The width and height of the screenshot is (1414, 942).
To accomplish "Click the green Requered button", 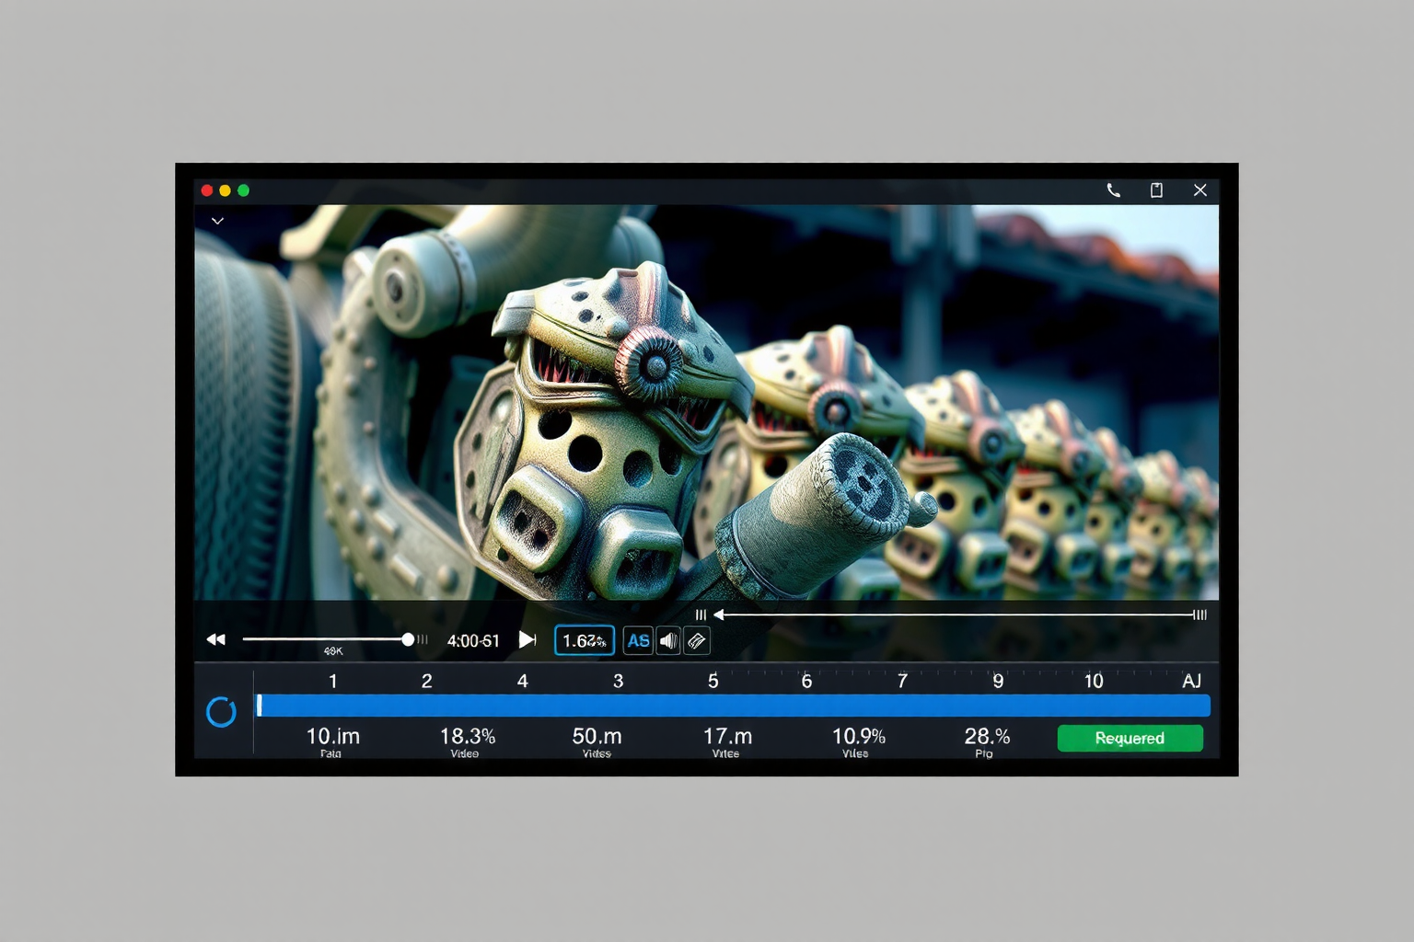I will pos(1130,738).
